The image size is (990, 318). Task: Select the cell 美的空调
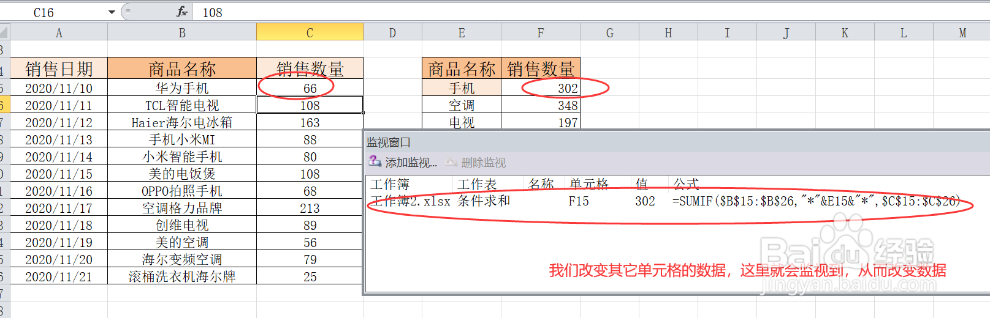pos(182,242)
